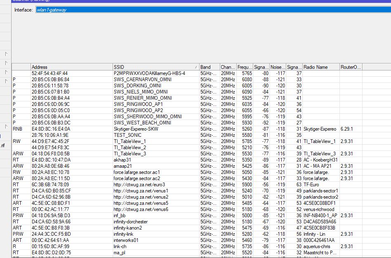
Task: Click the Chan... column header
Action: click(x=228, y=67)
